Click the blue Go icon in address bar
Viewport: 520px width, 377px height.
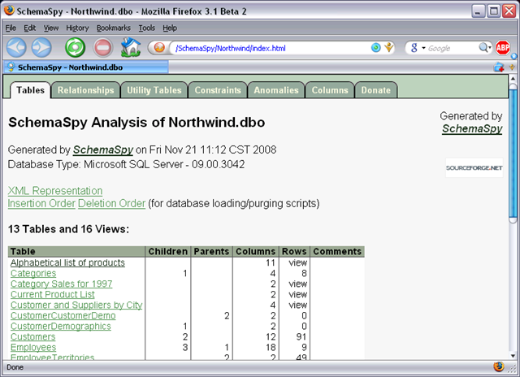point(375,48)
